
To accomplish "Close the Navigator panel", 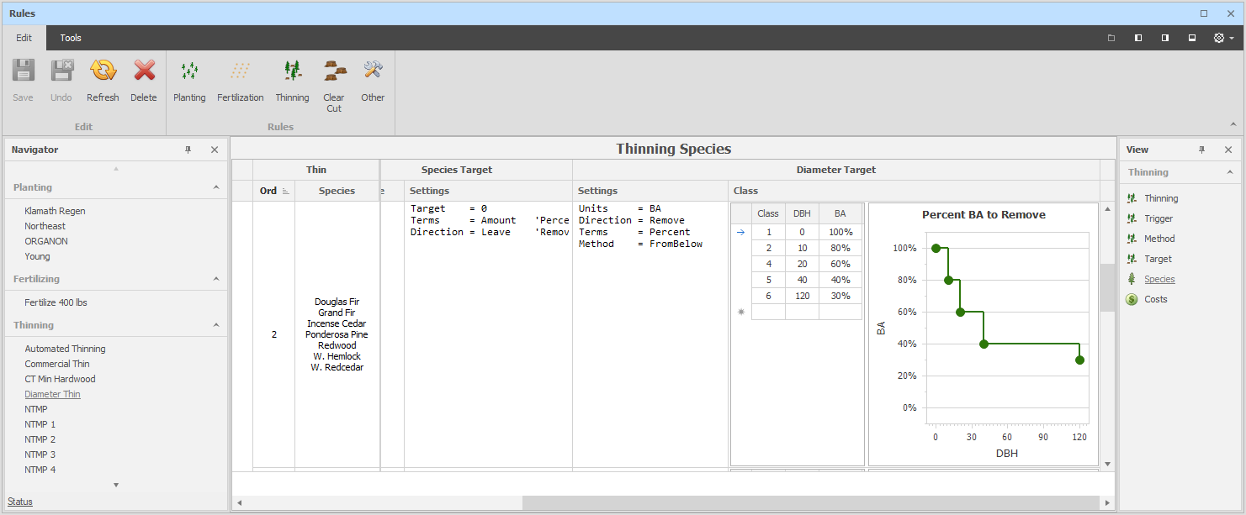I will point(215,150).
